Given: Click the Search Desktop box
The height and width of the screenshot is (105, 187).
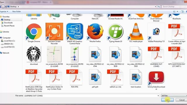Looking at the screenshot, I should [x=174, y=7].
